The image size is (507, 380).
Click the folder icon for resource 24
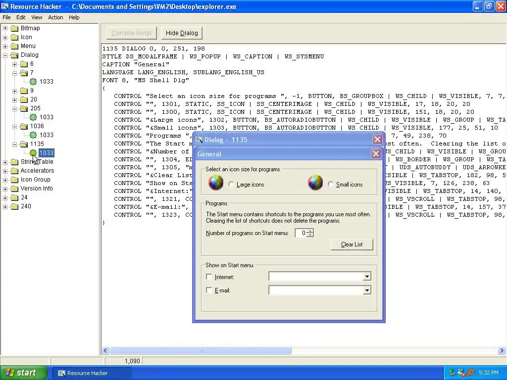(14, 197)
